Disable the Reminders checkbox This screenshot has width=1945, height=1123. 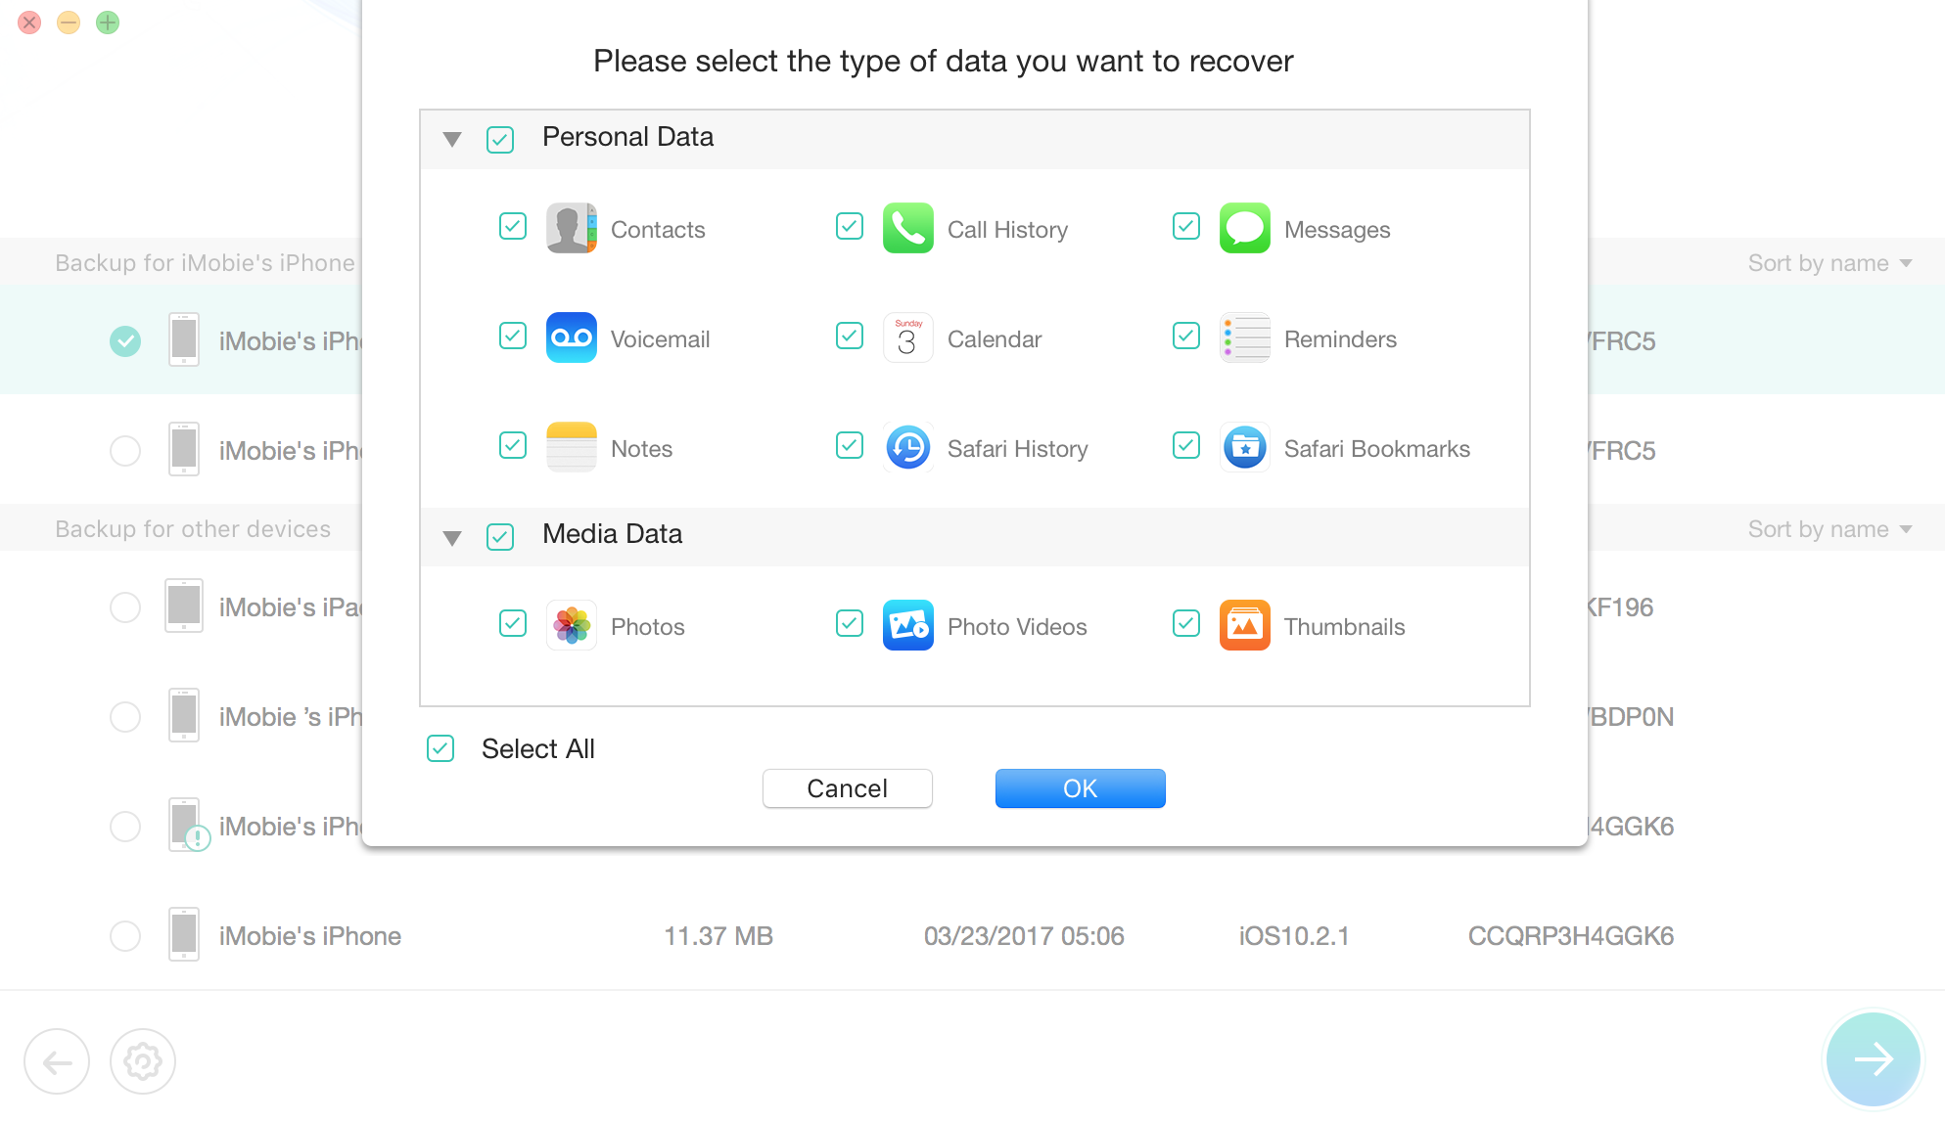[x=1185, y=338]
